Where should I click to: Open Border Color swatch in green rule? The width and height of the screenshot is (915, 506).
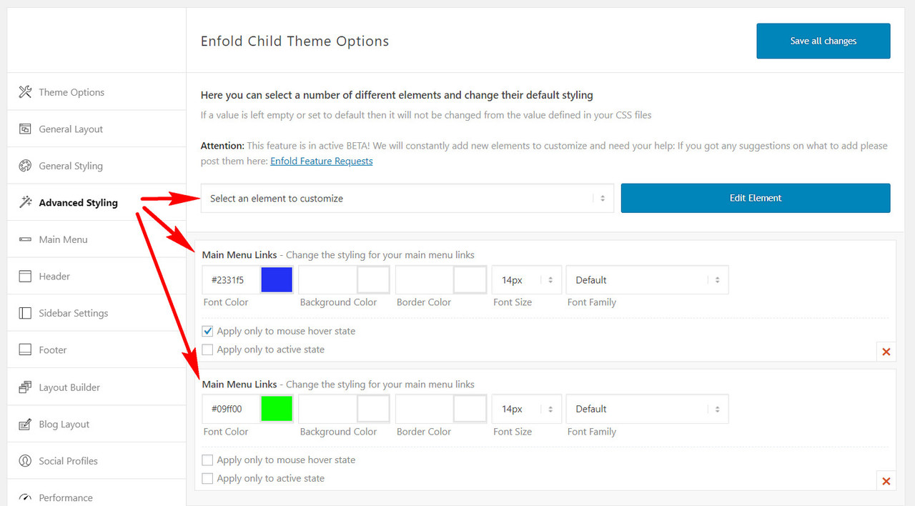point(470,409)
